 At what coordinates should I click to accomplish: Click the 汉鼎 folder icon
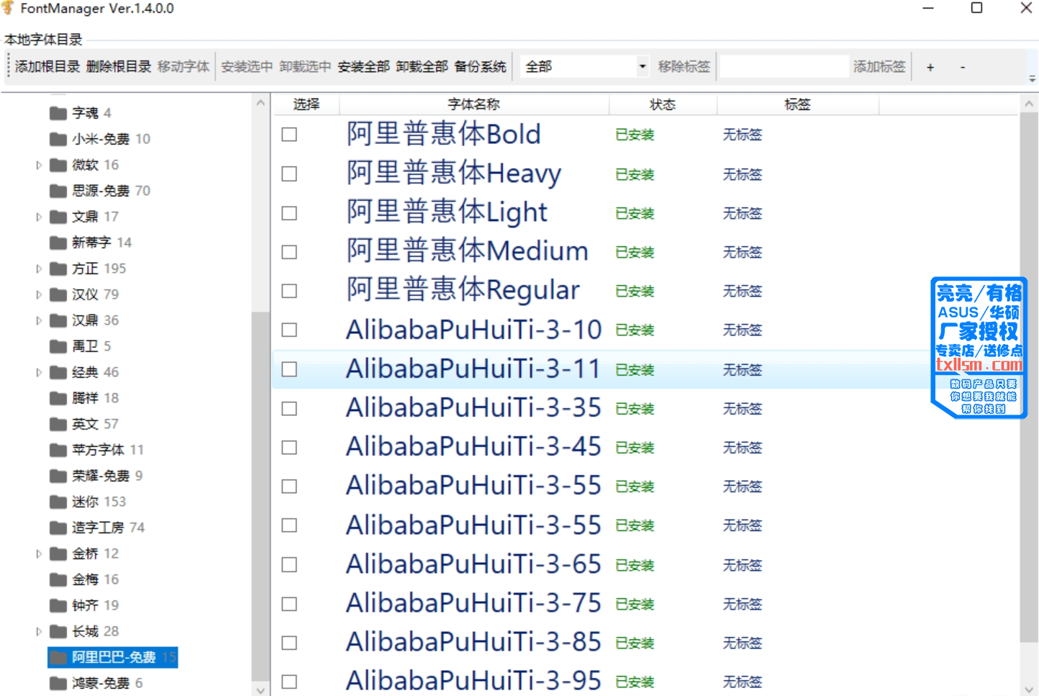[58, 320]
